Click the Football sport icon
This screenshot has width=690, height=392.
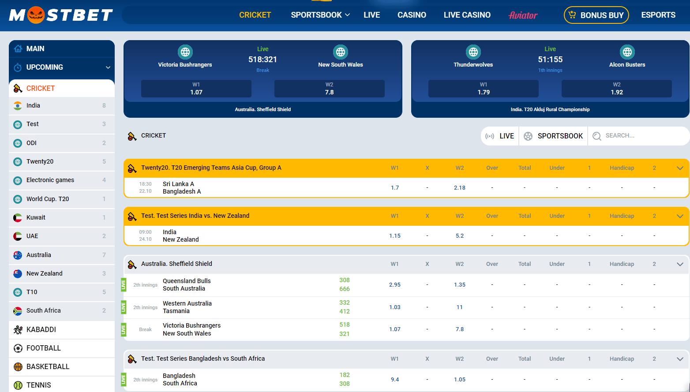coord(18,348)
